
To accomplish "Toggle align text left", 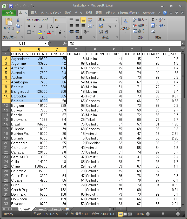I will [71, 26].
